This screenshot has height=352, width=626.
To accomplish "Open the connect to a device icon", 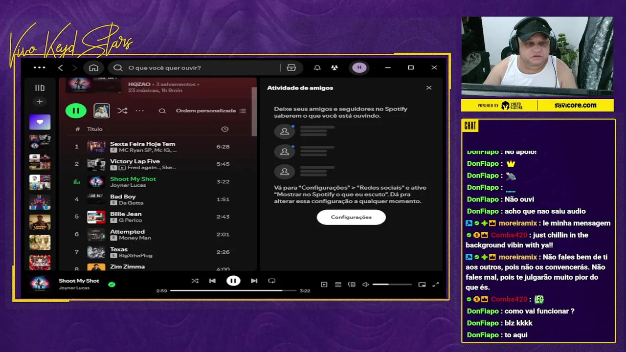I will pyautogui.click(x=352, y=285).
